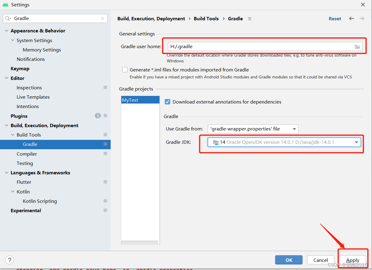Screen dimensions: 372x270
Task: Apply the settings changes
Action: coord(353,260)
